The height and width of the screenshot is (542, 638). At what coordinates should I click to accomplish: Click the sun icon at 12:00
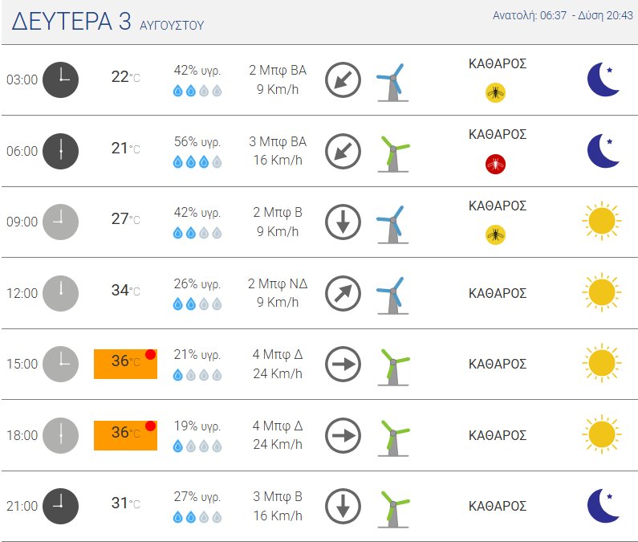[x=602, y=292]
